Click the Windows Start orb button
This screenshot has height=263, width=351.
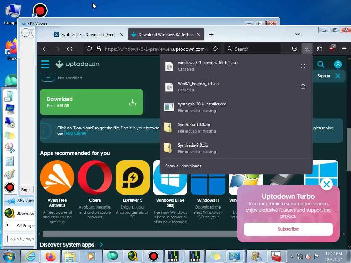[9, 256]
